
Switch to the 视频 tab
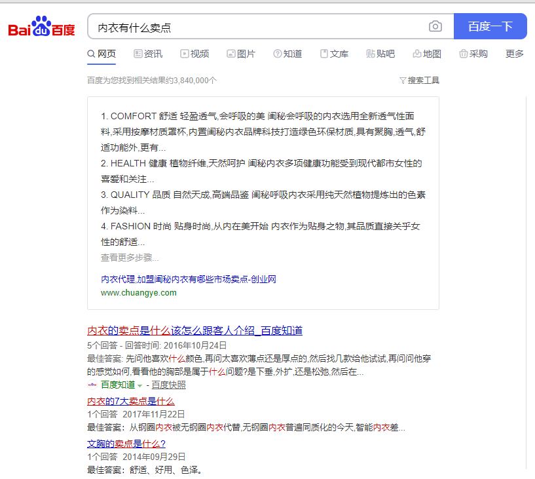pos(194,54)
